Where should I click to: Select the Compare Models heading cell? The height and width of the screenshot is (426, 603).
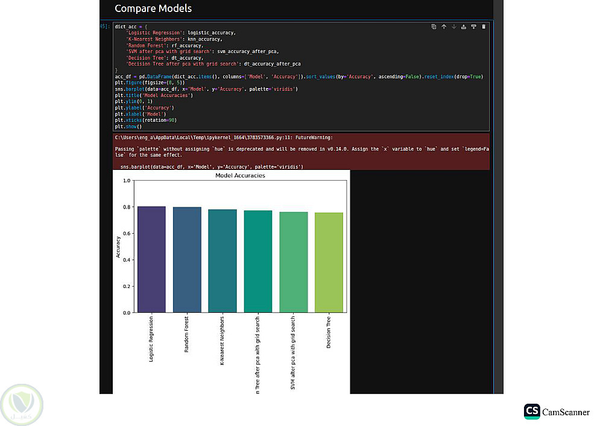click(153, 8)
